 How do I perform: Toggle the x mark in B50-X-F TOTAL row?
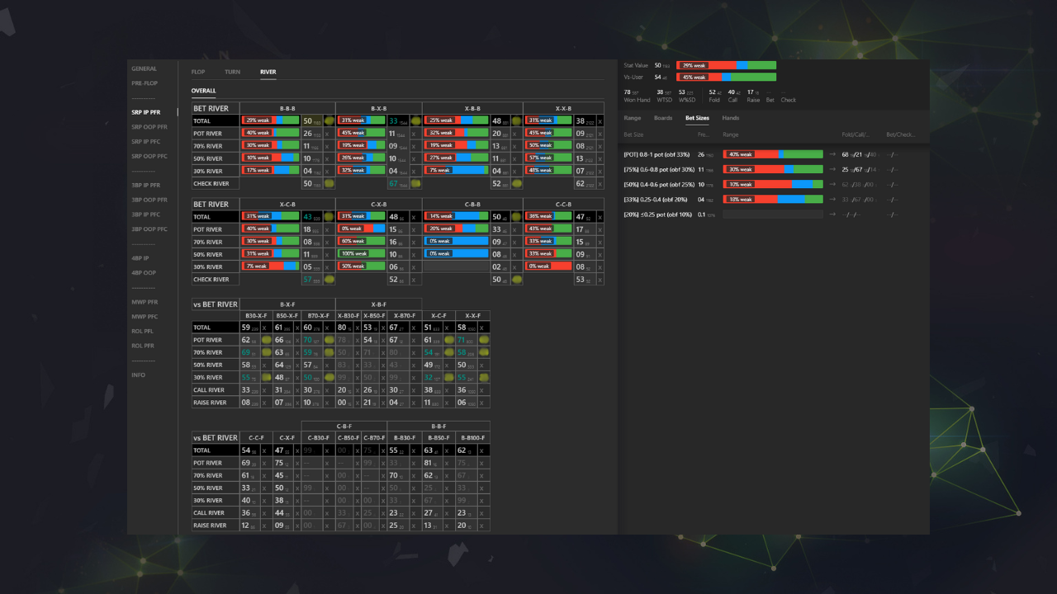click(297, 328)
